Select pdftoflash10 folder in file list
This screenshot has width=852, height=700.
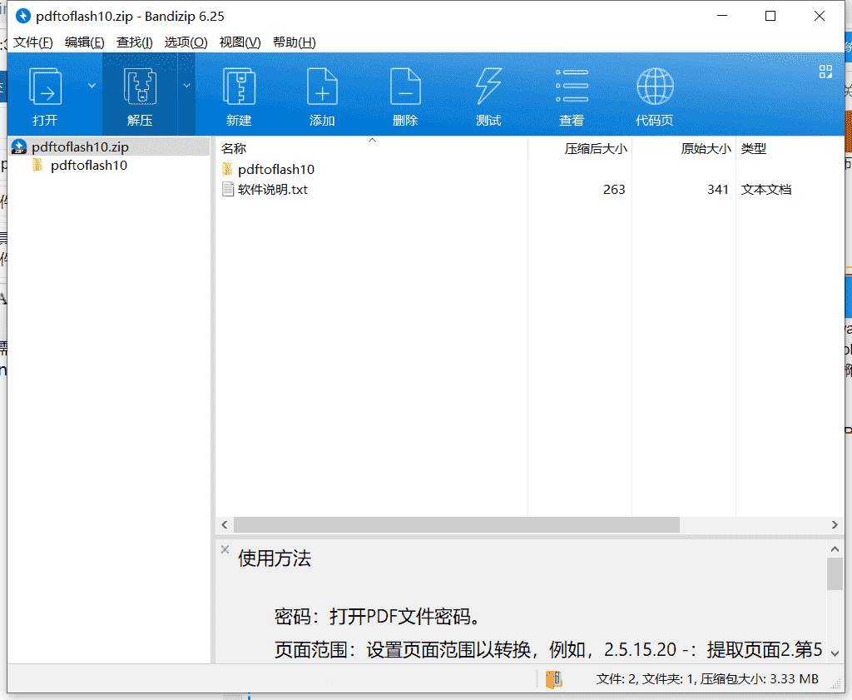click(276, 169)
